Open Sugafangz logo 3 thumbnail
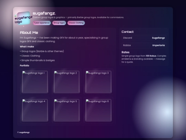 point(98,82)
